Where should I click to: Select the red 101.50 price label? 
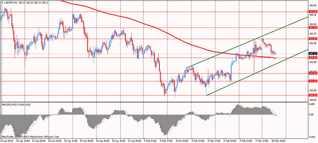point(313,74)
